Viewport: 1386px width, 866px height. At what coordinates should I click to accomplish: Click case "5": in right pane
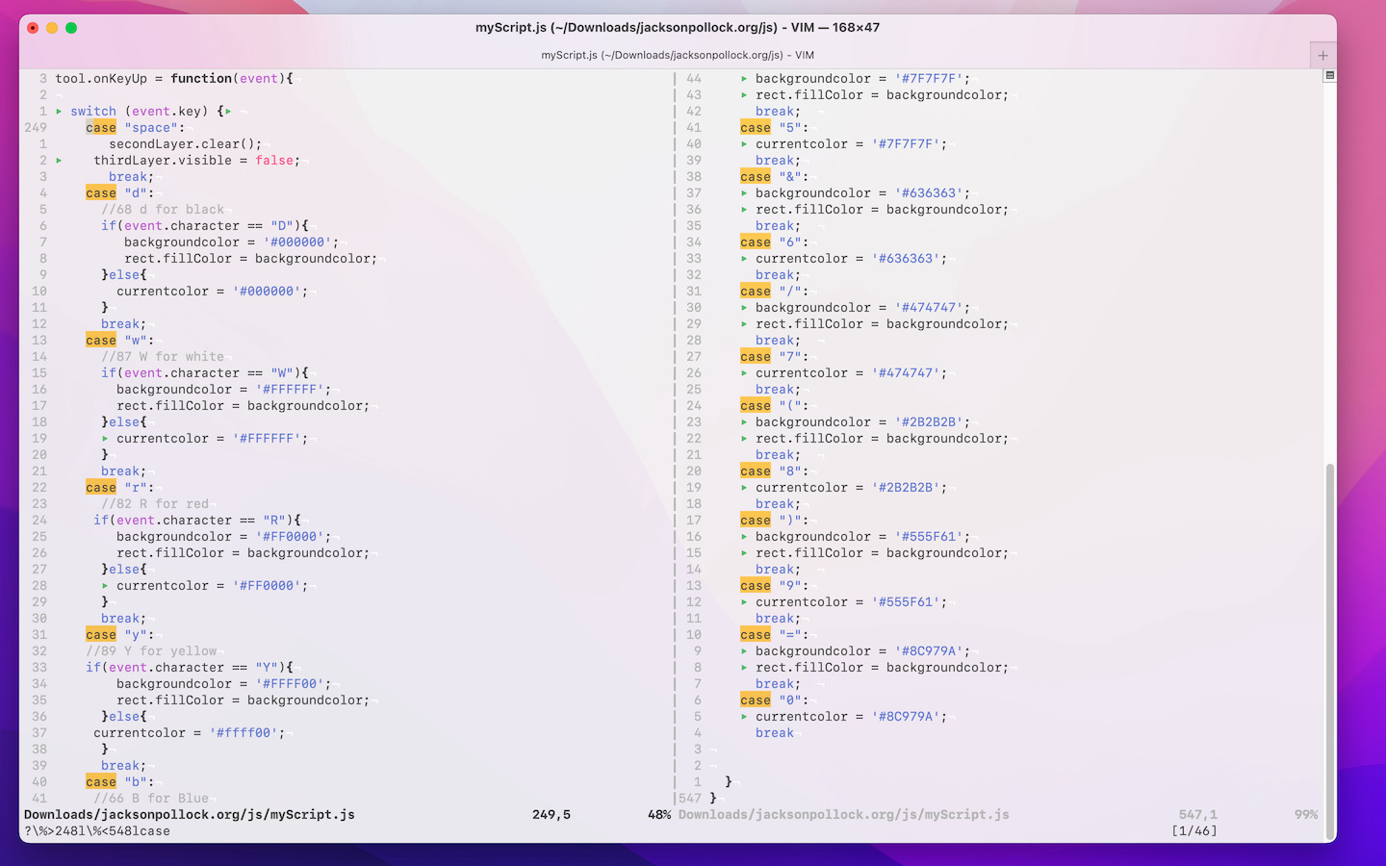click(774, 127)
